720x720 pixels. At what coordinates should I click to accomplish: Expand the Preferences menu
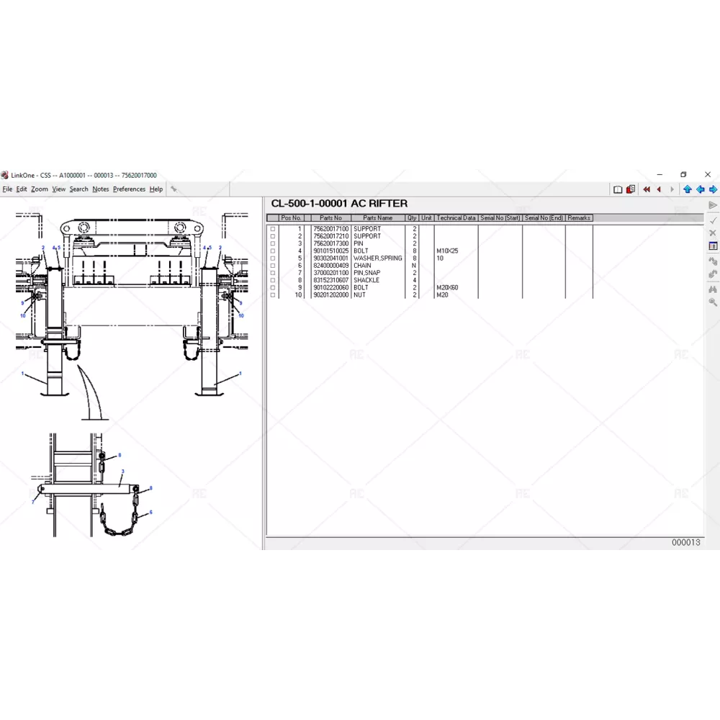pyautogui.click(x=129, y=189)
